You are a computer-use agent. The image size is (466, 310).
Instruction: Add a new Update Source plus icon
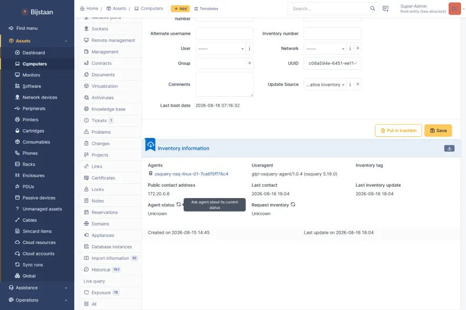358,84
